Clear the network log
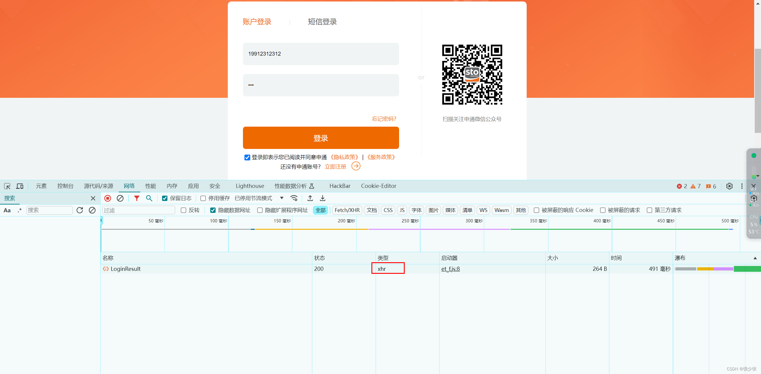 pyautogui.click(x=120, y=198)
